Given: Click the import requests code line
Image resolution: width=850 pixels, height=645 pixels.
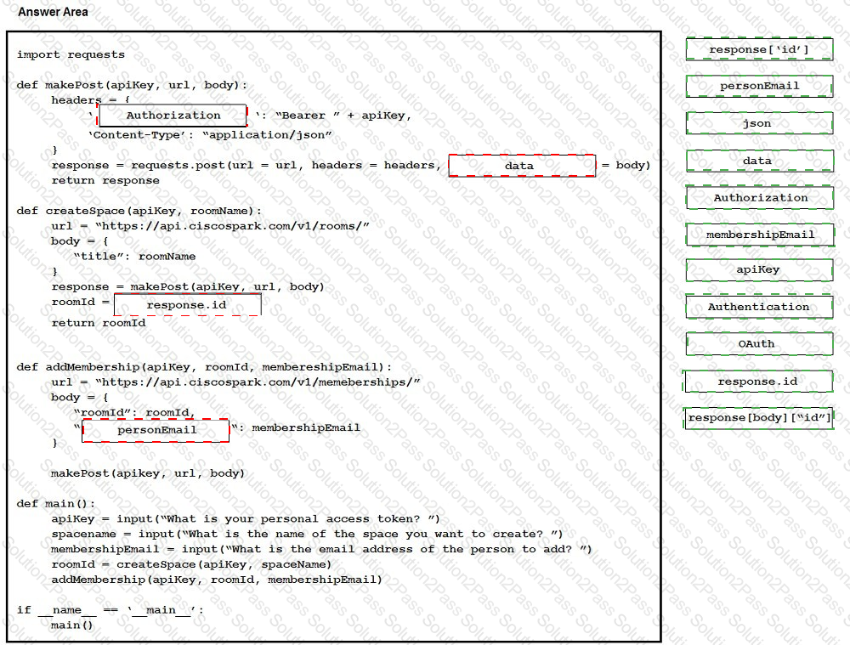Looking at the screenshot, I should [x=71, y=54].
